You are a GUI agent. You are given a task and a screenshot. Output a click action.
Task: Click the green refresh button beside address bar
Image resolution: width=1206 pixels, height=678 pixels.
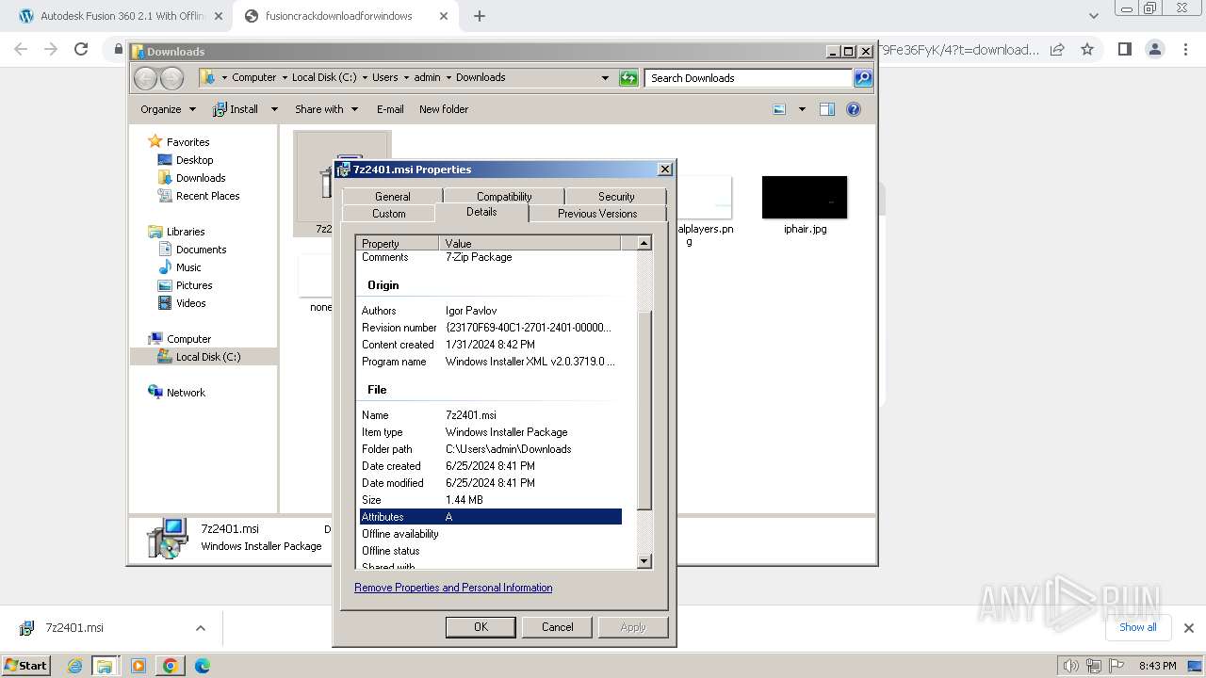[x=628, y=78]
